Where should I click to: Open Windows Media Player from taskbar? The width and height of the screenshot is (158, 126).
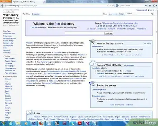(26, 123)
